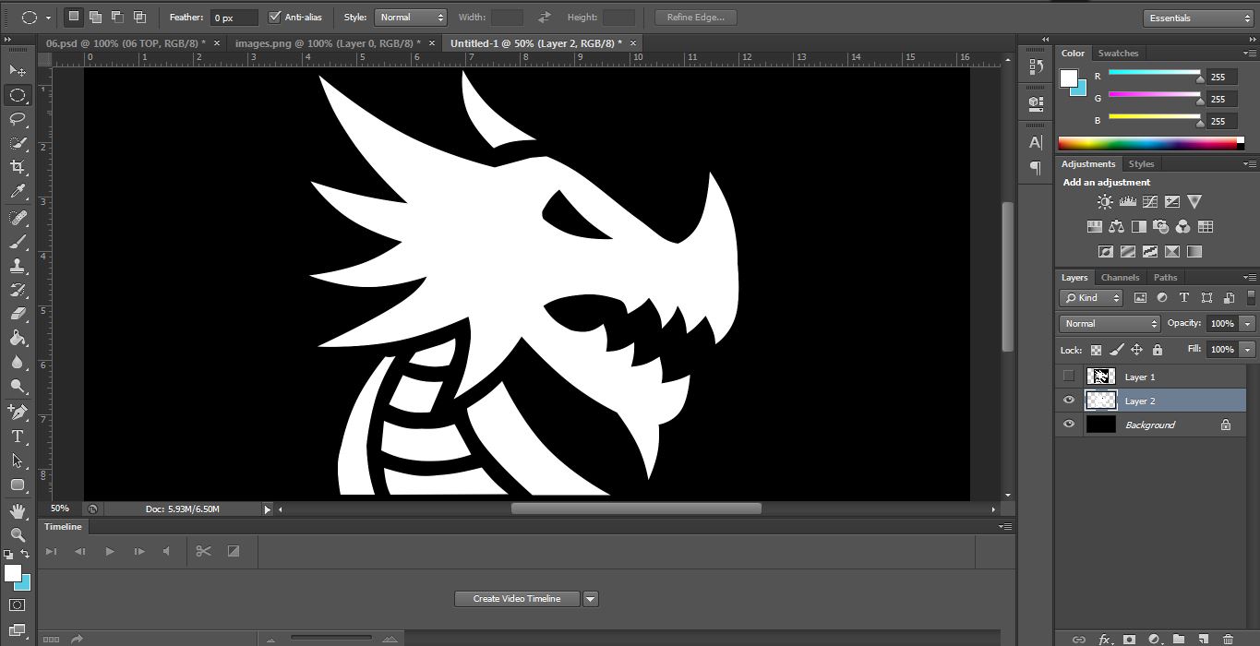
Task: Hide Layer 2 using eye icon
Action: click(x=1069, y=401)
